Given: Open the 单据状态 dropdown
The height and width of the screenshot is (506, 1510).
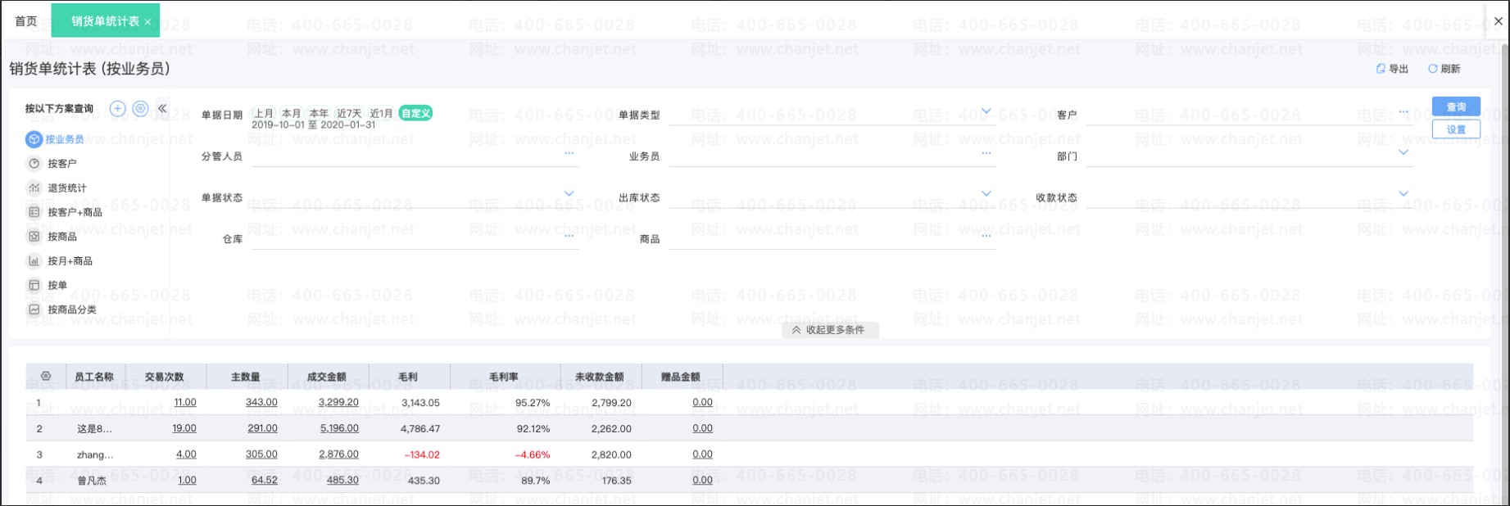Looking at the screenshot, I should [x=569, y=194].
